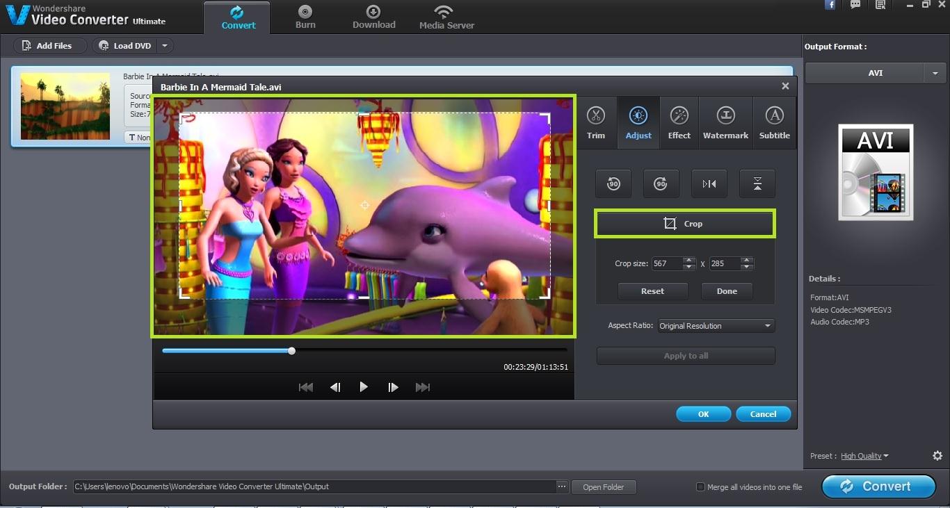Confirm edits with OK

tap(703, 414)
